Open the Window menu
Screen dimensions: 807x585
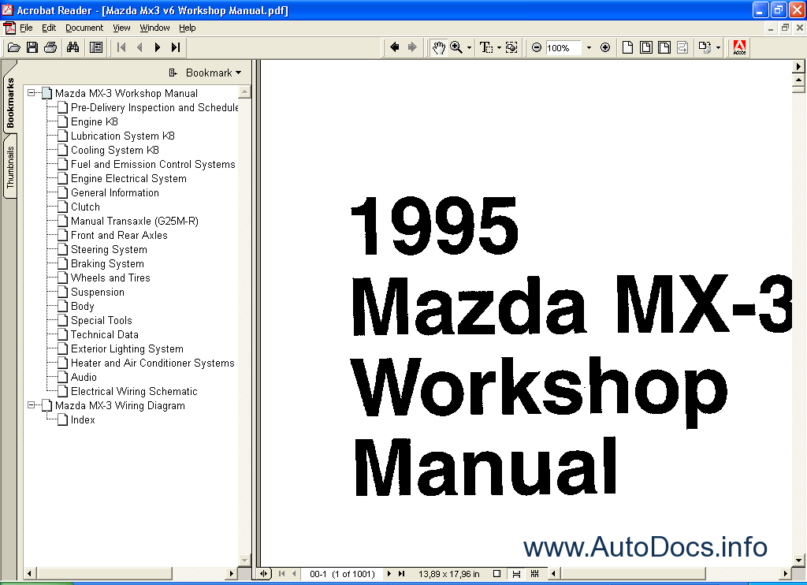(154, 28)
